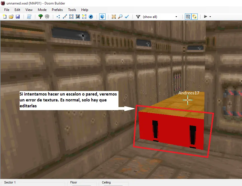Click the Sector 1 info label
Viewport: 242px width, 186px height.
10,182
